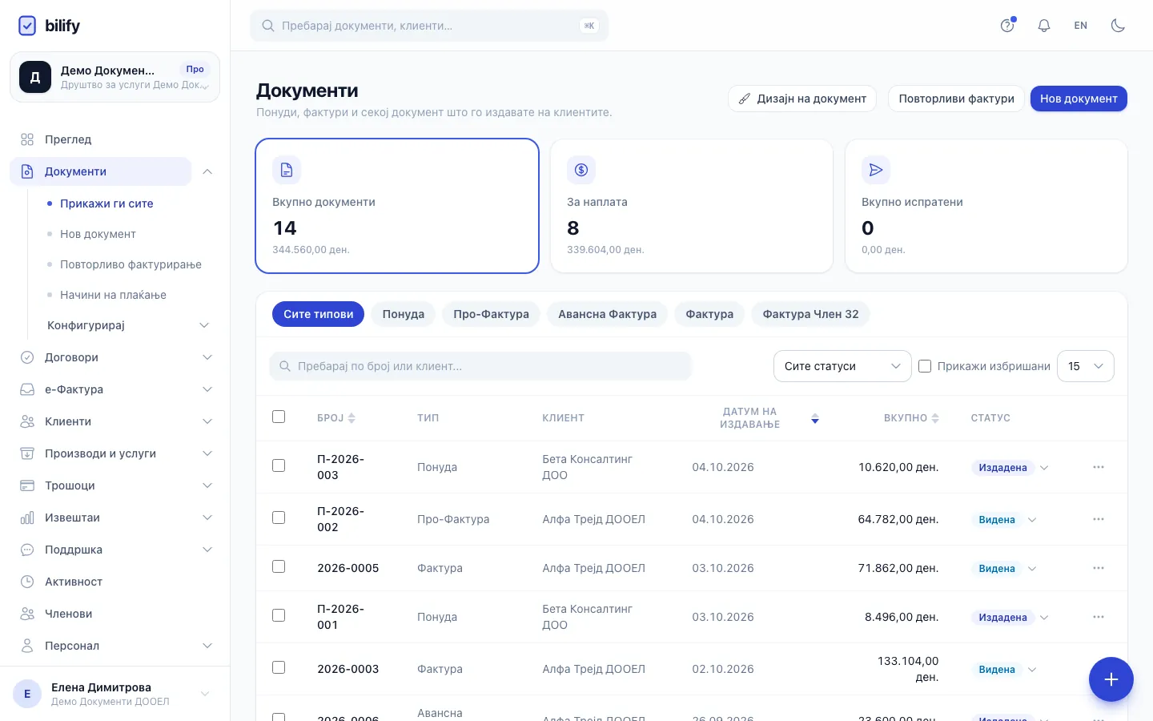This screenshot has width=1153, height=721.
Task: Sort by the БРОЈ column arrows
Action: pos(352,418)
